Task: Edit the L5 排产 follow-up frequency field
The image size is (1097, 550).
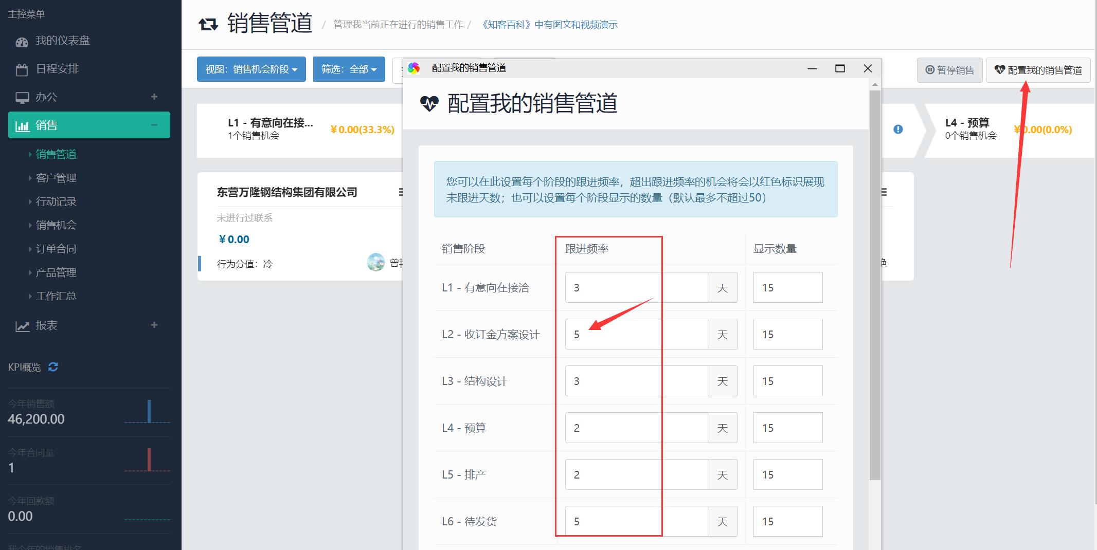Action: [x=637, y=474]
